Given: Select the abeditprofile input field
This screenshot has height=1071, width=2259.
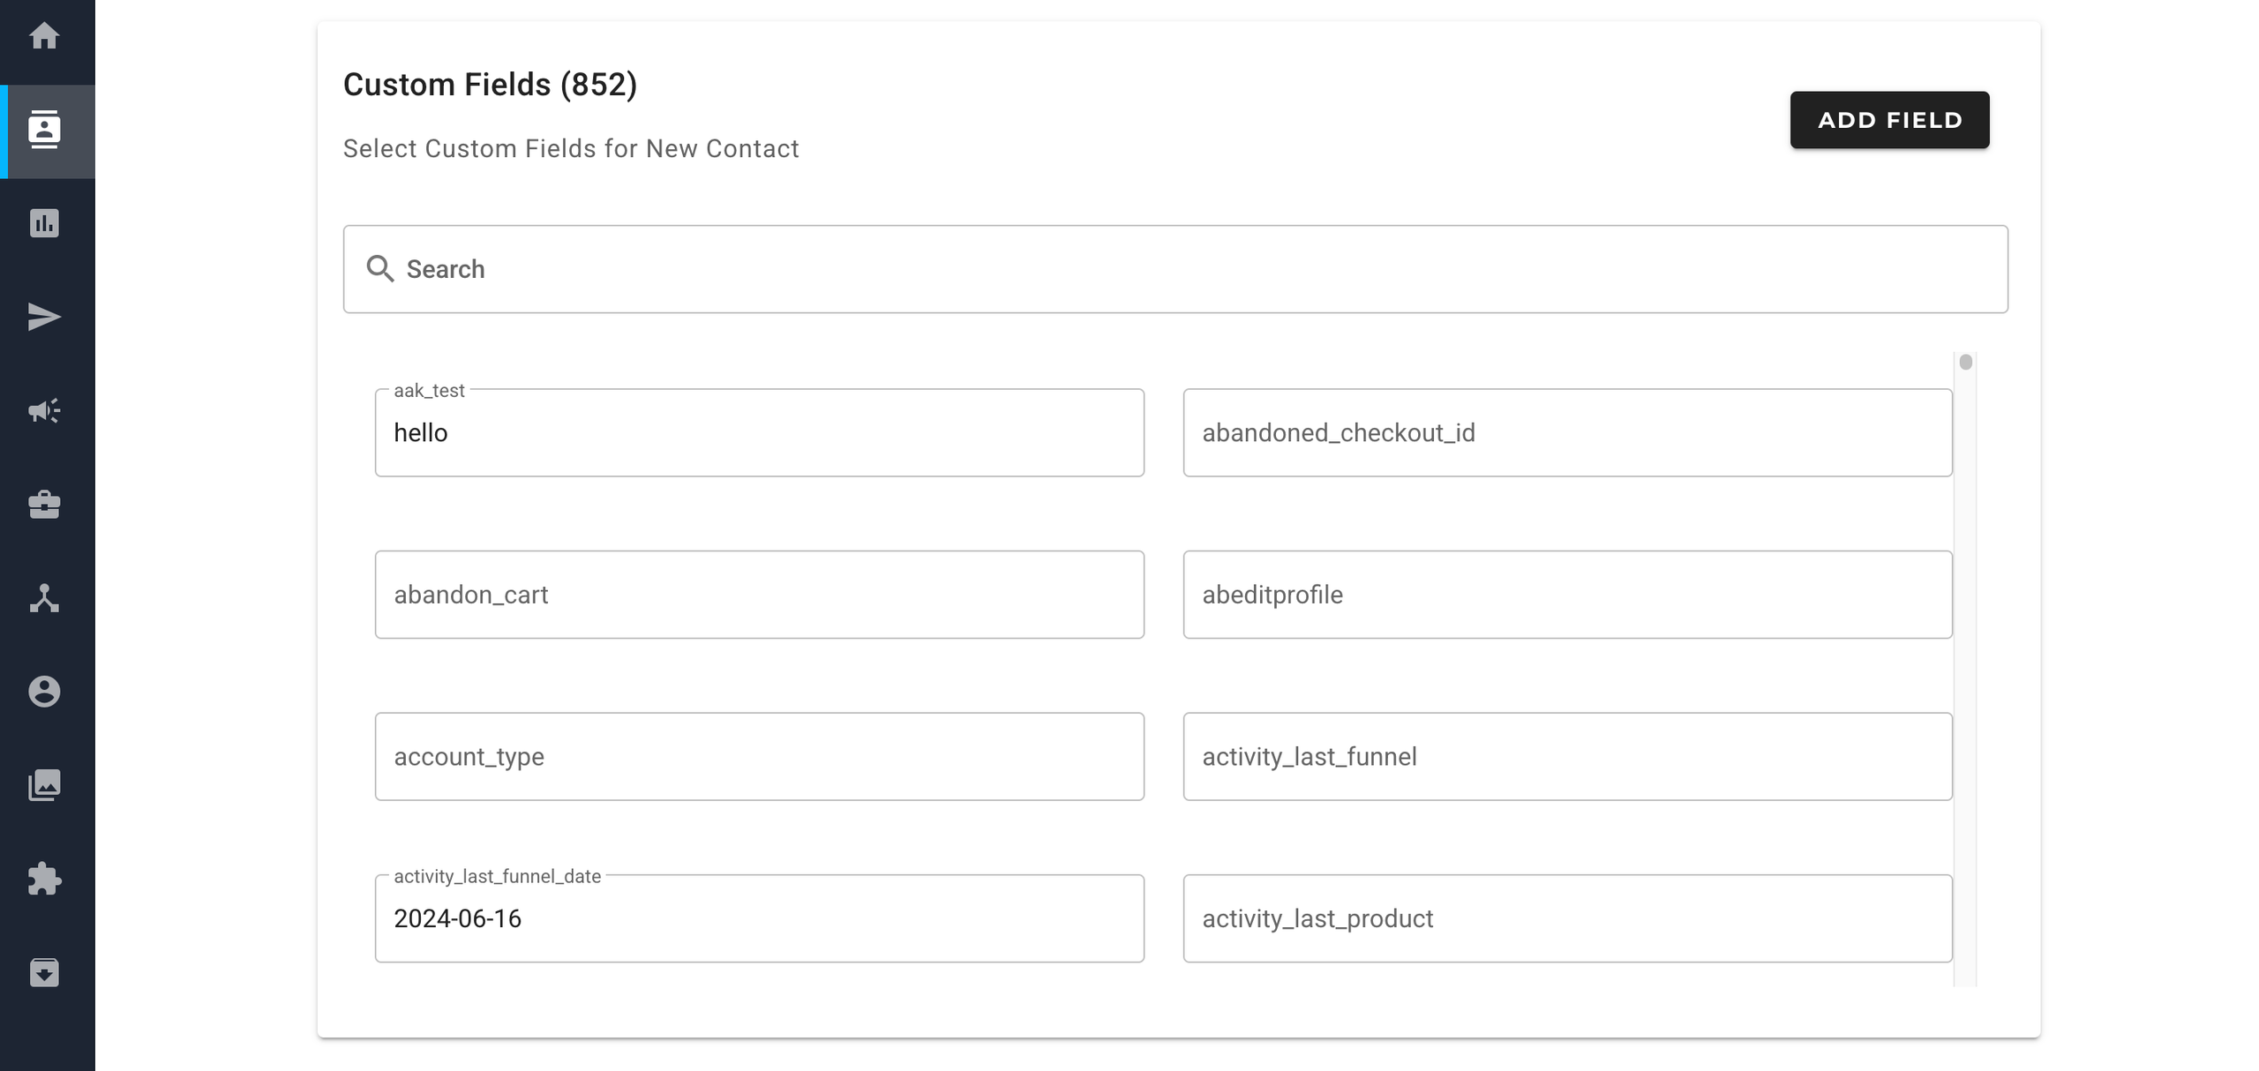Looking at the screenshot, I should pos(1567,595).
